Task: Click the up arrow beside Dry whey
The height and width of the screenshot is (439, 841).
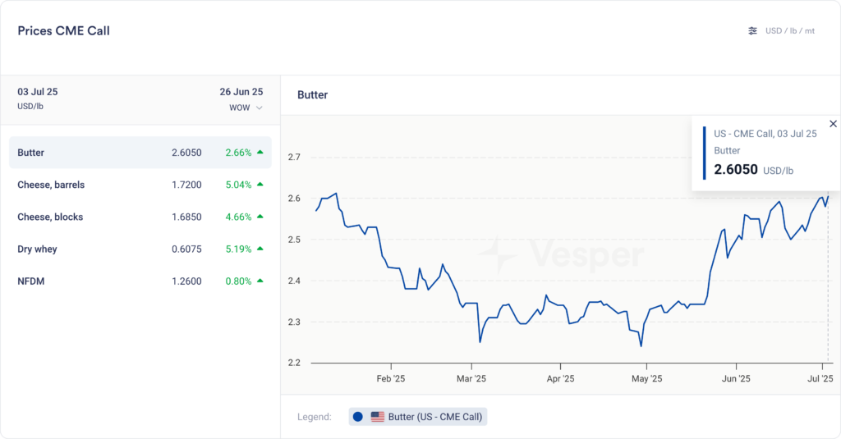Action: click(260, 249)
